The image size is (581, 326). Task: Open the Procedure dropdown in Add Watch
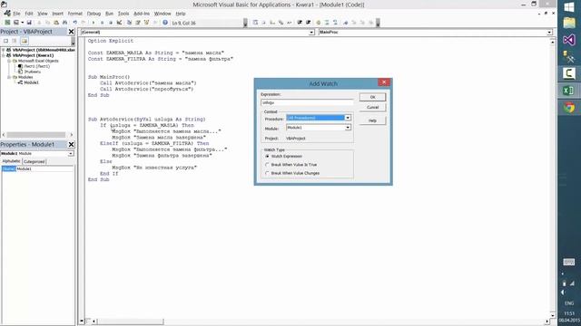tap(348, 118)
